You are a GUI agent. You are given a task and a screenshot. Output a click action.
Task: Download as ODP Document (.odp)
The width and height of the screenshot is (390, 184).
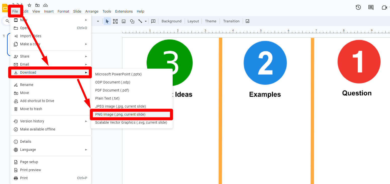click(x=132, y=82)
